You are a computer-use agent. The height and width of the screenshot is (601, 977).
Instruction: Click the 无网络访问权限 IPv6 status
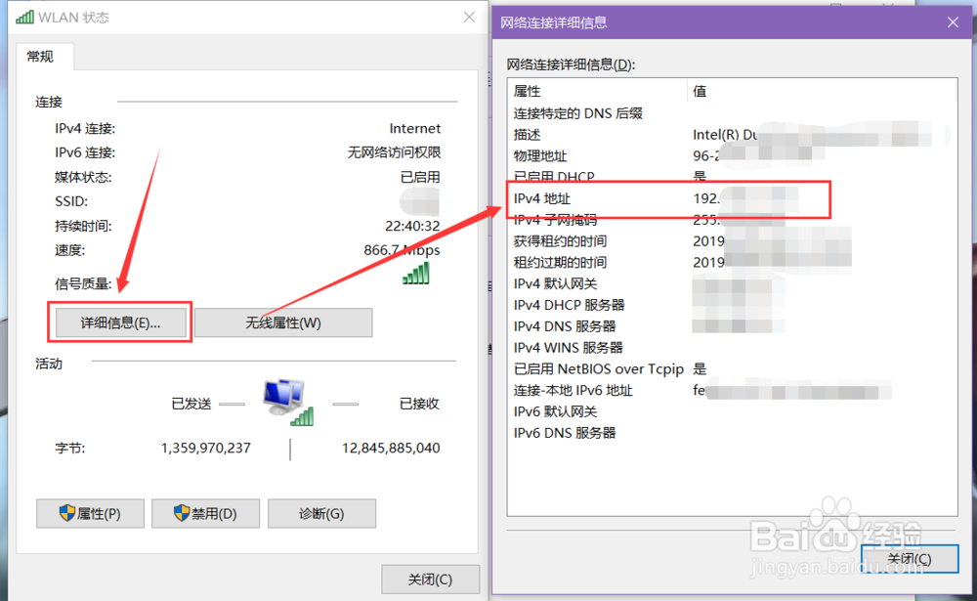click(x=394, y=152)
